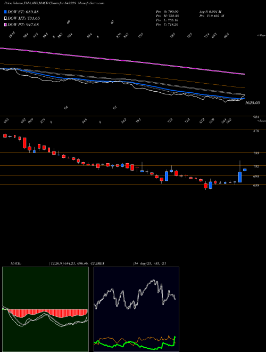Click the MACD parameters '(12,26,9)' text
Viewport: 266px width, 352px height.
pos(56,263)
